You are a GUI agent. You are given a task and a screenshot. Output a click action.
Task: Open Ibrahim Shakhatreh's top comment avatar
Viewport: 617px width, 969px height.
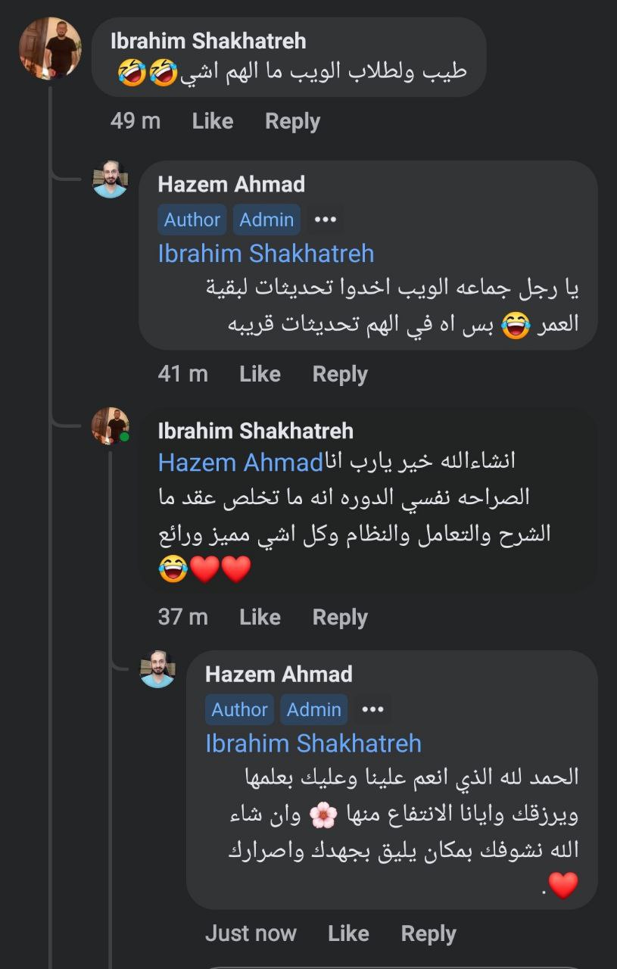(x=50, y=48)
